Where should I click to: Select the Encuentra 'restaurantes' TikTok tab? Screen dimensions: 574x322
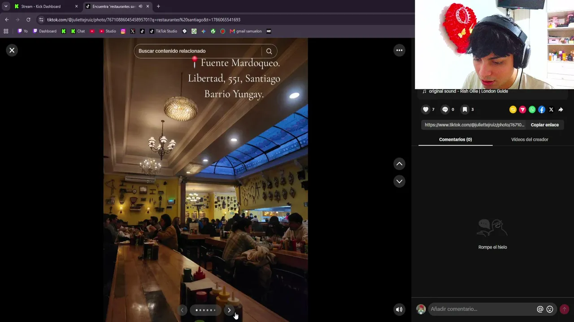114,6
